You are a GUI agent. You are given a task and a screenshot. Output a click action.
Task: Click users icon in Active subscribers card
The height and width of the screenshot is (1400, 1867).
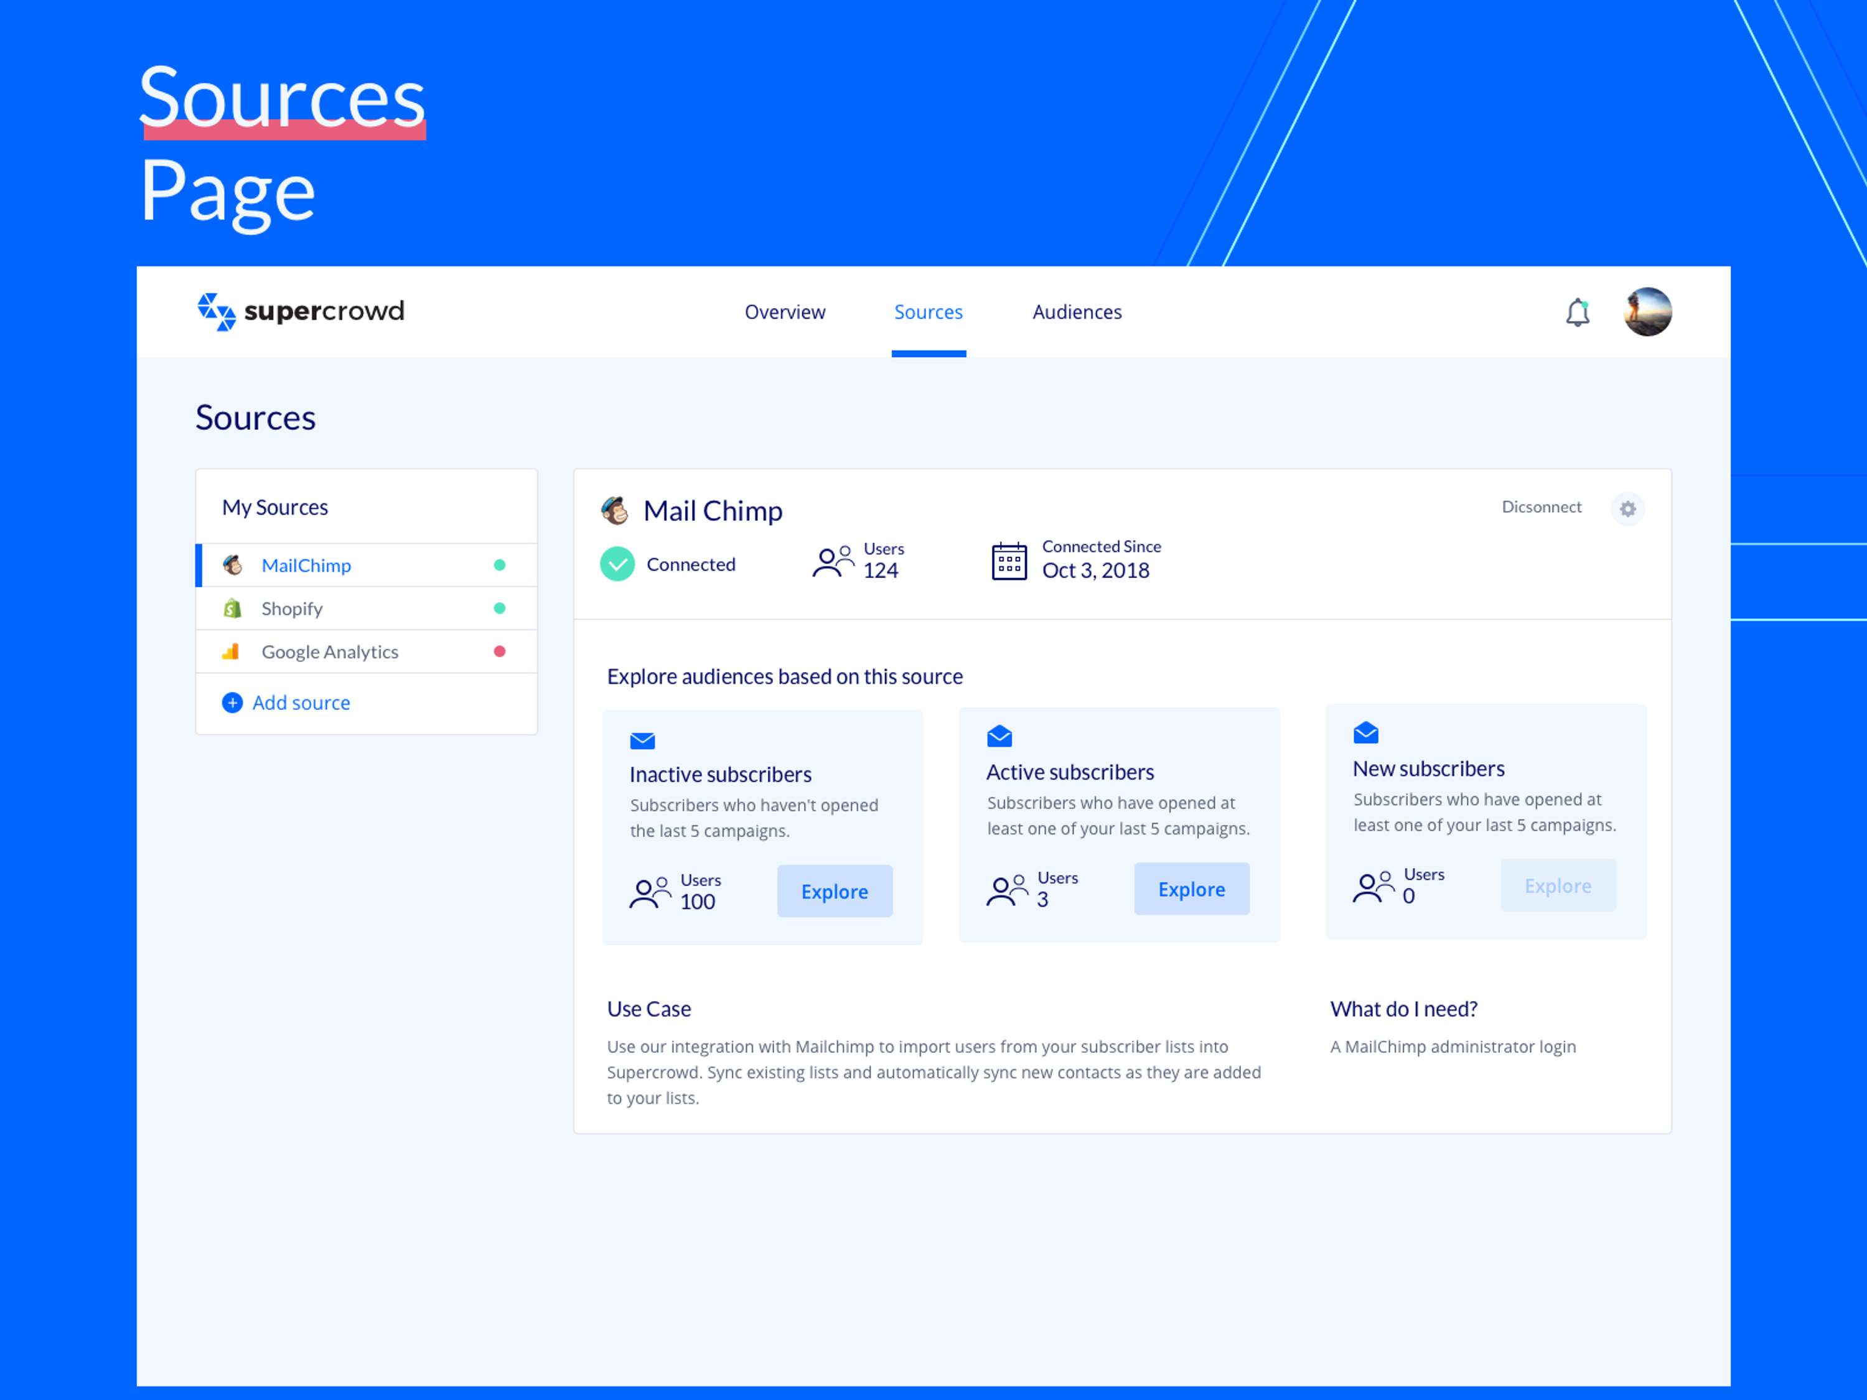(x=1007, y=889)
